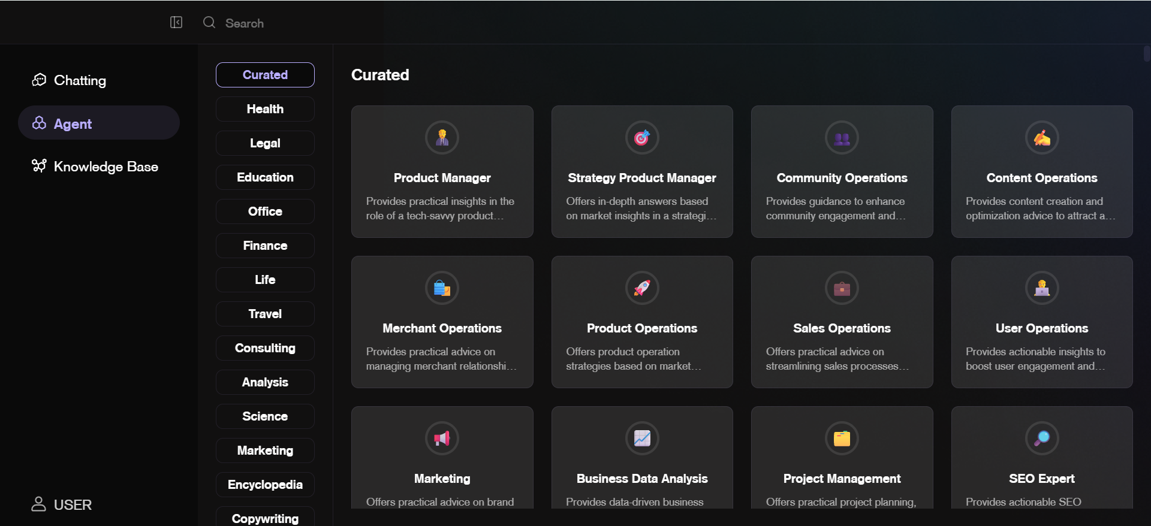Click the Product Operations rocket icon

[642, 288]
